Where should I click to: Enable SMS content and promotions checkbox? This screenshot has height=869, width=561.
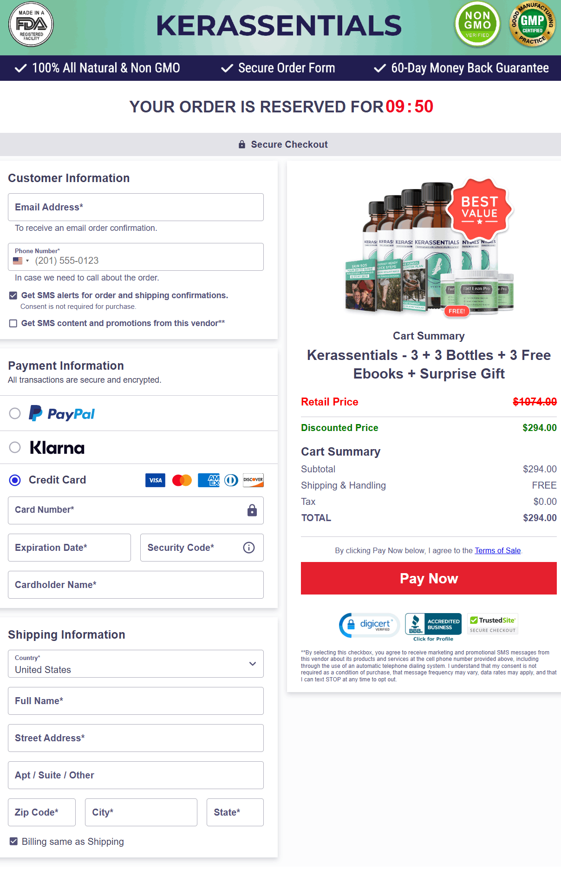click(13, 323)
